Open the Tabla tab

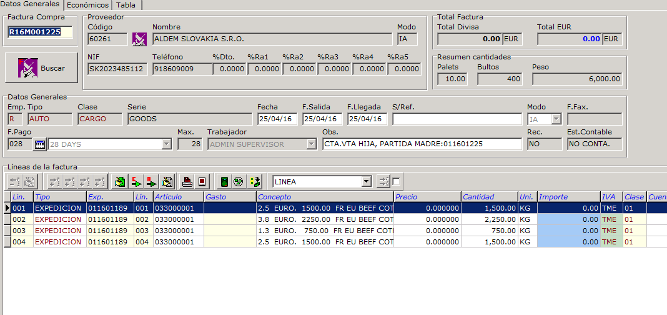coord(126,5)
